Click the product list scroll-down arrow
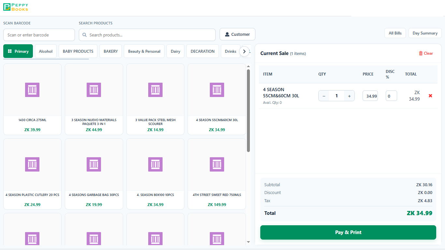The width and height of the screenshot is (445, 250). (x=248, y=242)
